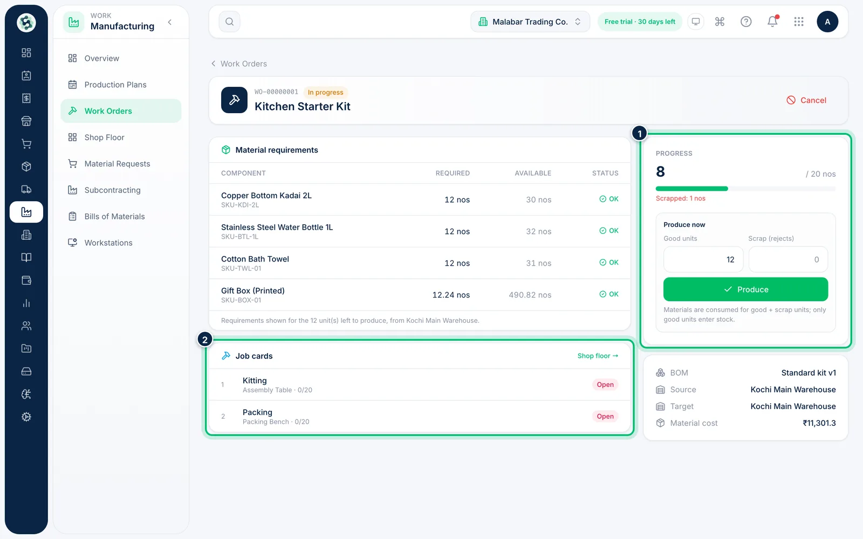Open the shopping cart icon in left rail
The height and width of the screenshot is (539, 863).
coord(26,144)
